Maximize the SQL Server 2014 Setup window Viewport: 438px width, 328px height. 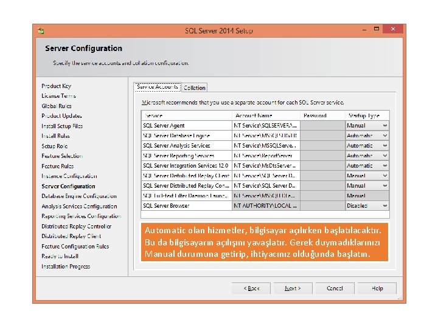[x=377, y=29]
